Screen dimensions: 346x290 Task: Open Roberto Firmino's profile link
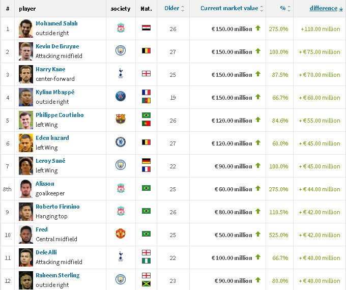pyautogui.click(x=57, y=207)
